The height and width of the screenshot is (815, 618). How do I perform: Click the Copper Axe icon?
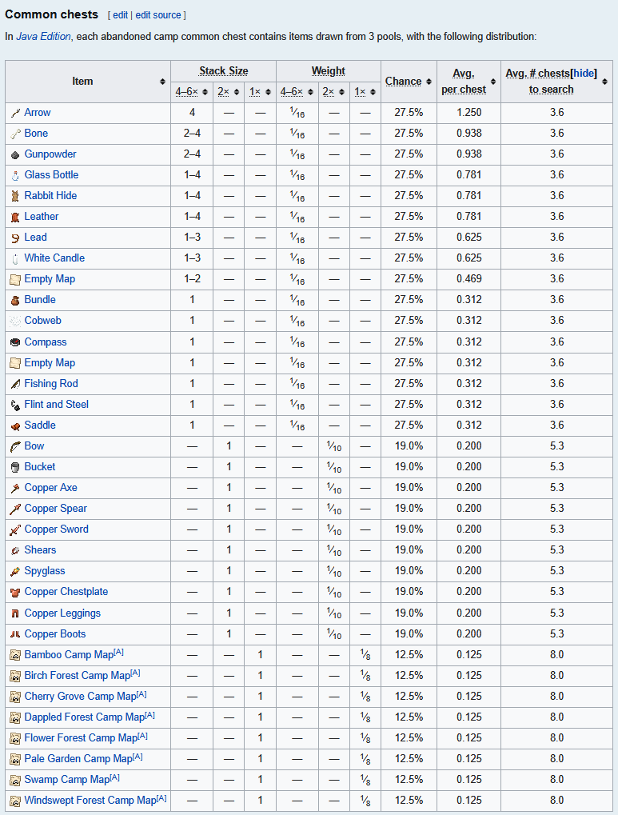(16, 488)
